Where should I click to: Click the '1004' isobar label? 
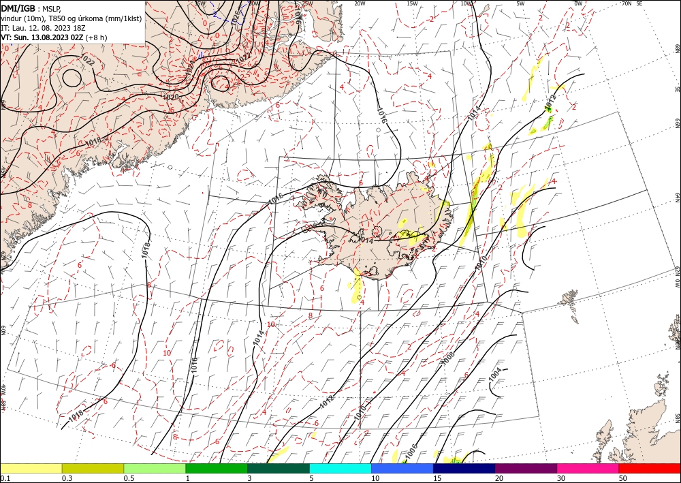(x=495, y=375)
